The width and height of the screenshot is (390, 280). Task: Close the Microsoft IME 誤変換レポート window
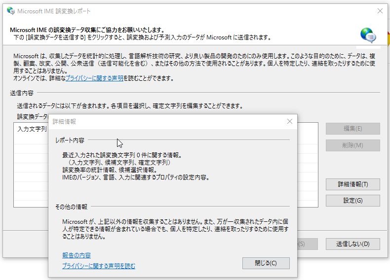pos(380,11)
